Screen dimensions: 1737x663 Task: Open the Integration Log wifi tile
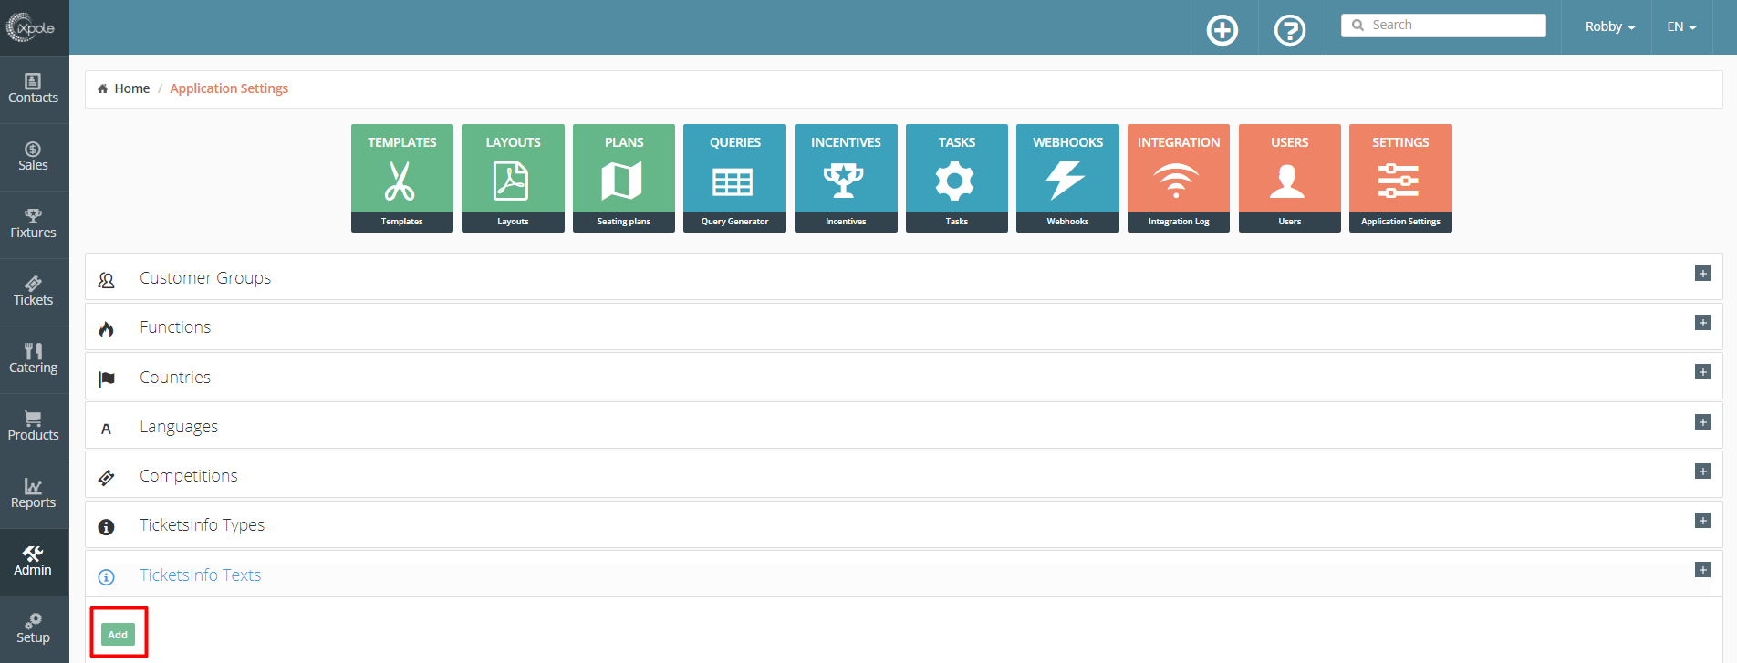click(x=1179, y=178)
